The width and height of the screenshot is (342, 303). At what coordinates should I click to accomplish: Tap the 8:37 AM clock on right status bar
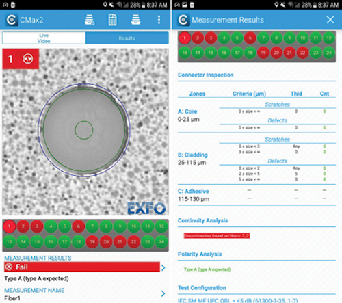click(328, 5)
